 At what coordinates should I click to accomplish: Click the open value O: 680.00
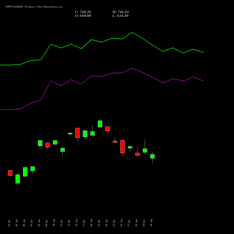click(x=83, y=16)
